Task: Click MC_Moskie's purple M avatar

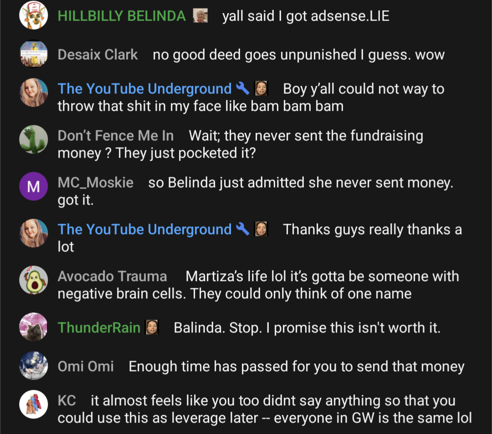Action: [34, 186]
